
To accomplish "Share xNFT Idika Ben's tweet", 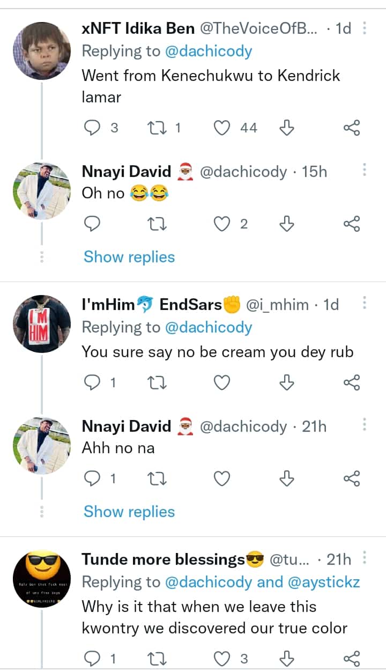I will [351, 128].
